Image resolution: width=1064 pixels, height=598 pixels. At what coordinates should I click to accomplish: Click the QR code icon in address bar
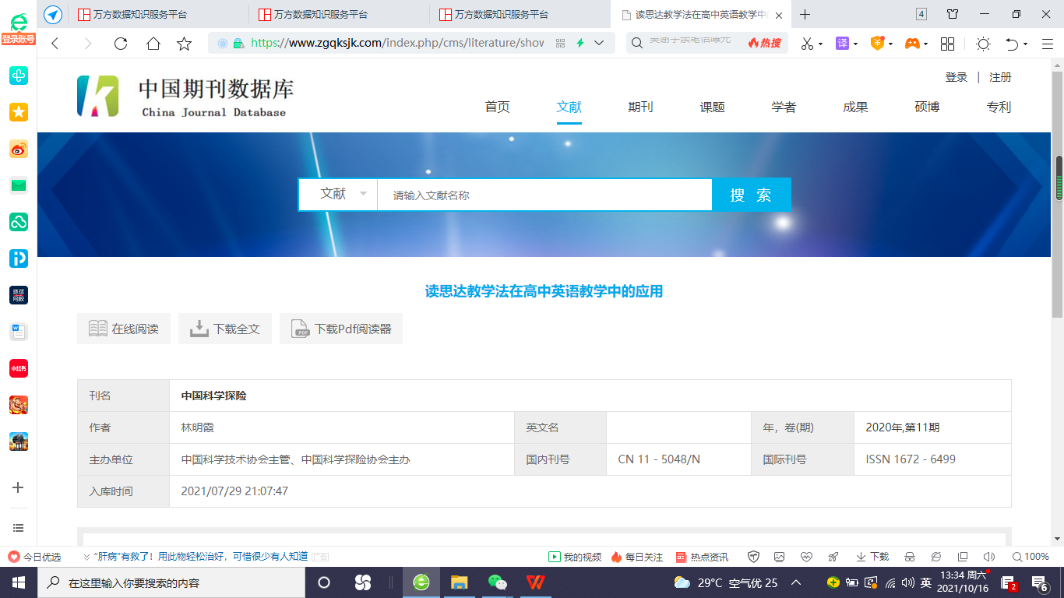(560, 44)
